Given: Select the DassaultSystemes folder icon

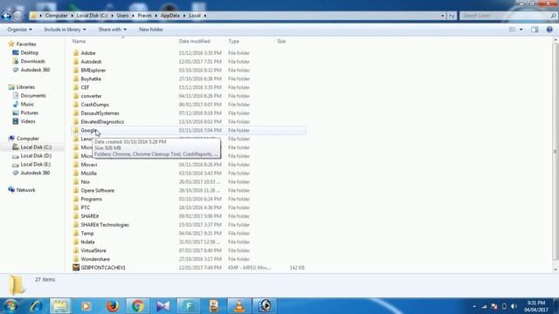Looking at the screenshot, I should (76, 113).
